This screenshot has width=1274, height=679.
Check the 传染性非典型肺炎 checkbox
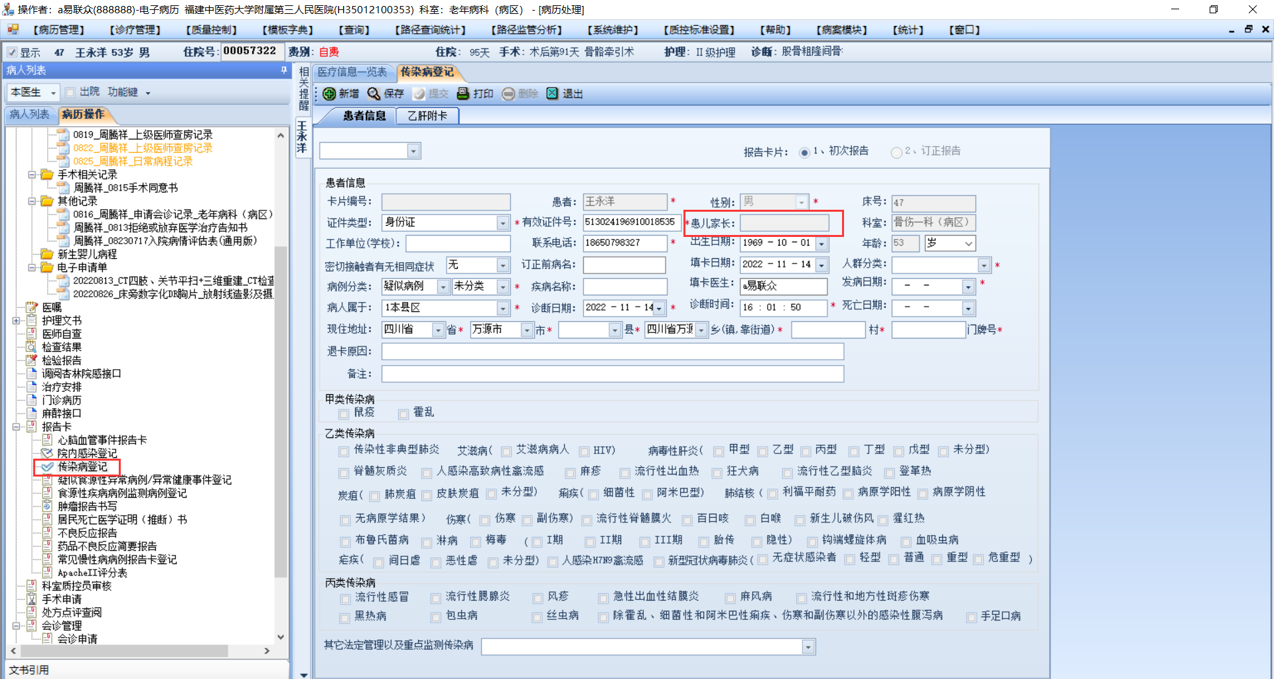coord(344,451)
